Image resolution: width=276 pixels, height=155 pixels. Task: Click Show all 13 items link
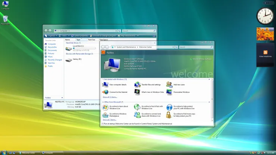[x=110, y=97]
